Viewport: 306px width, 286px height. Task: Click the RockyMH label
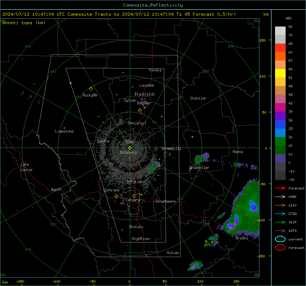[90, 95]
